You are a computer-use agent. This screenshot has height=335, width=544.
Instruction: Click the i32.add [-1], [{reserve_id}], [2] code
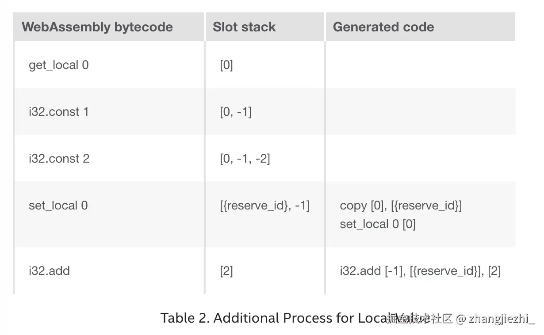[420, 270]
